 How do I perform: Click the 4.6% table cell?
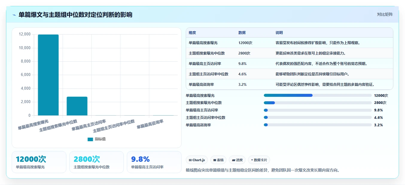(243, 74)
